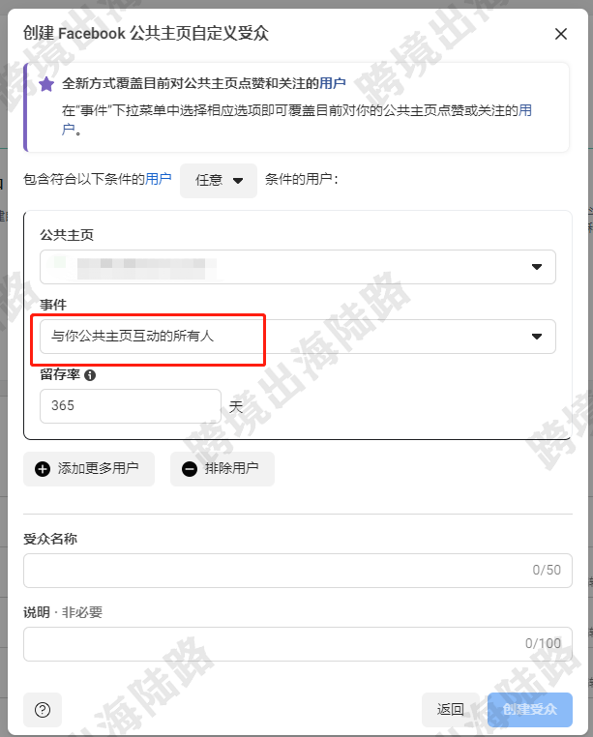Open help with the question mark icon
This screenshot has height=737, width=593.
pyautogui.click(x=43, y=710)
